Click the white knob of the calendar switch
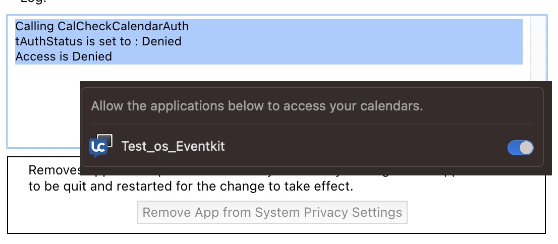The width and height of the screenshot is (558, 244). click(x=526, y=147)
